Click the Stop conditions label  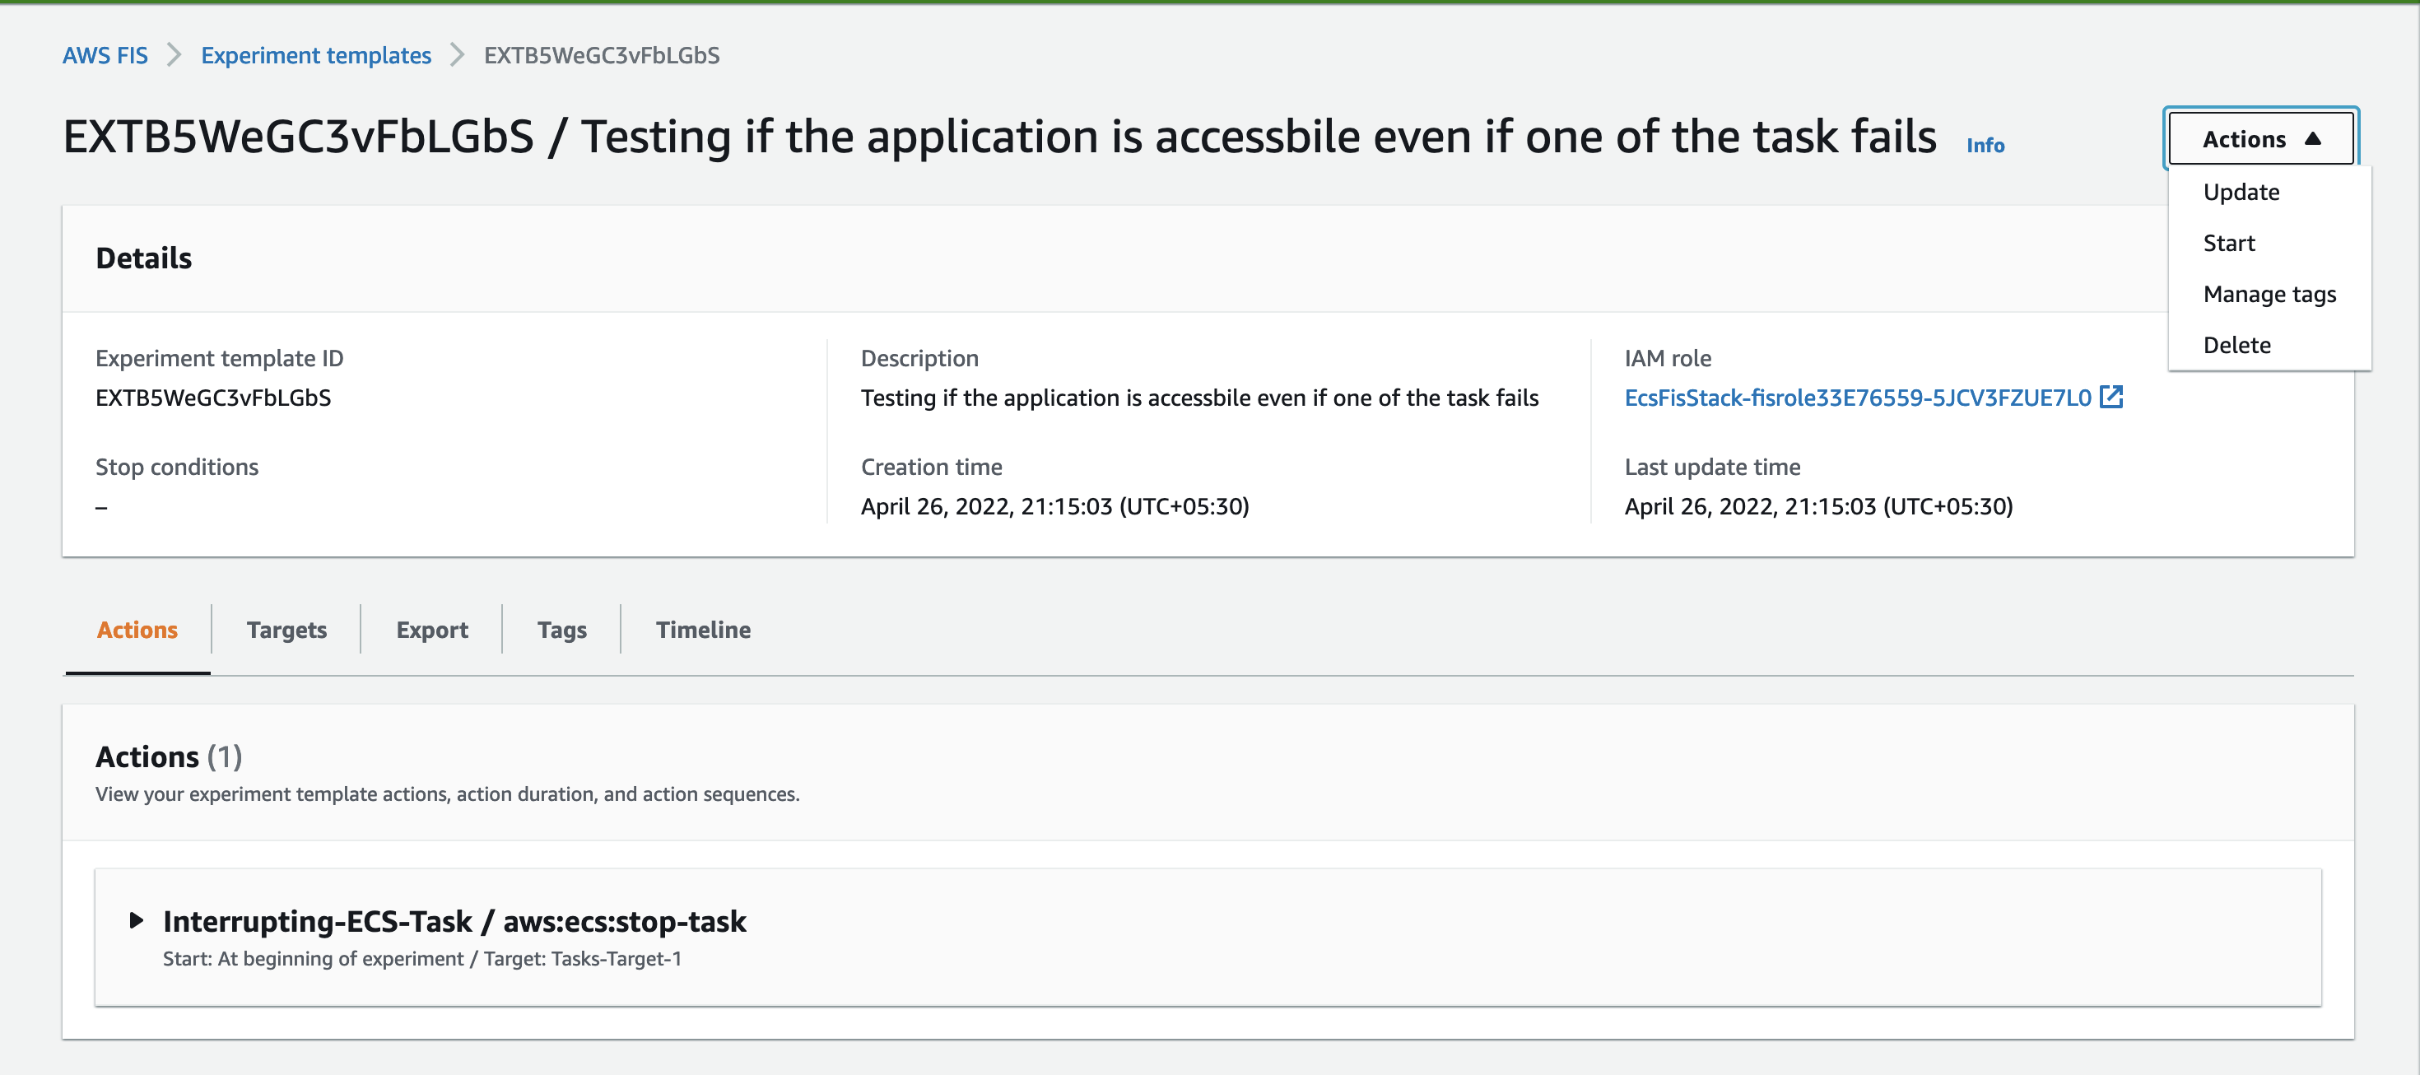[x=177, y=467]
